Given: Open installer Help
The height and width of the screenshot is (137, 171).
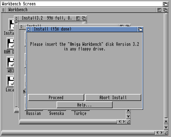Looking at the screenshot, I should pos(84,105).
